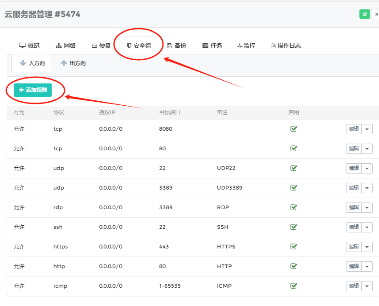Toggle enabled checkbox for SSH rule

click(x=293, y=227)
